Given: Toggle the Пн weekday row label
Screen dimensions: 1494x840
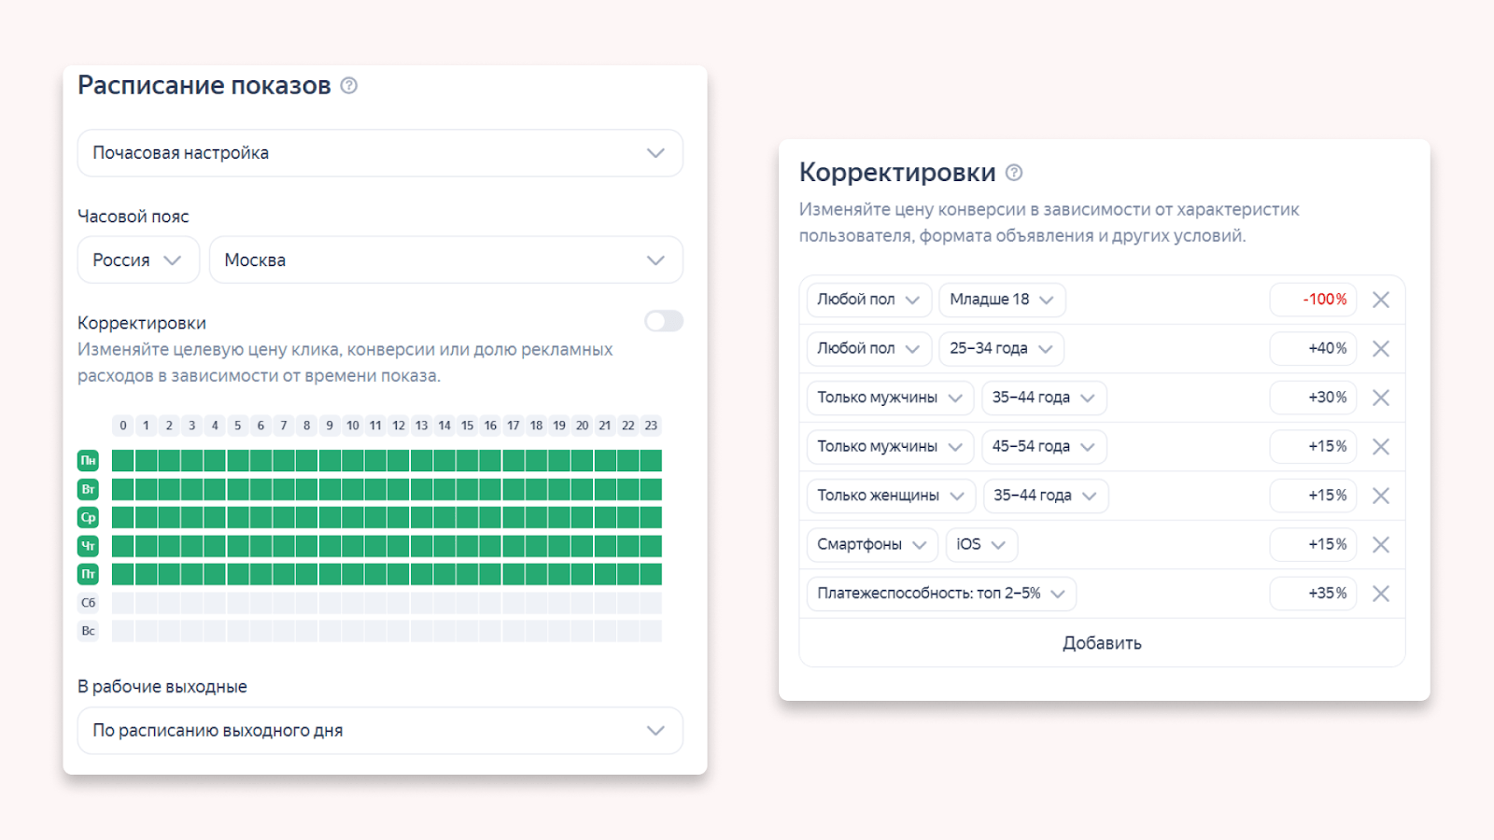Looking at the screenshot, I should click(88, 461).
